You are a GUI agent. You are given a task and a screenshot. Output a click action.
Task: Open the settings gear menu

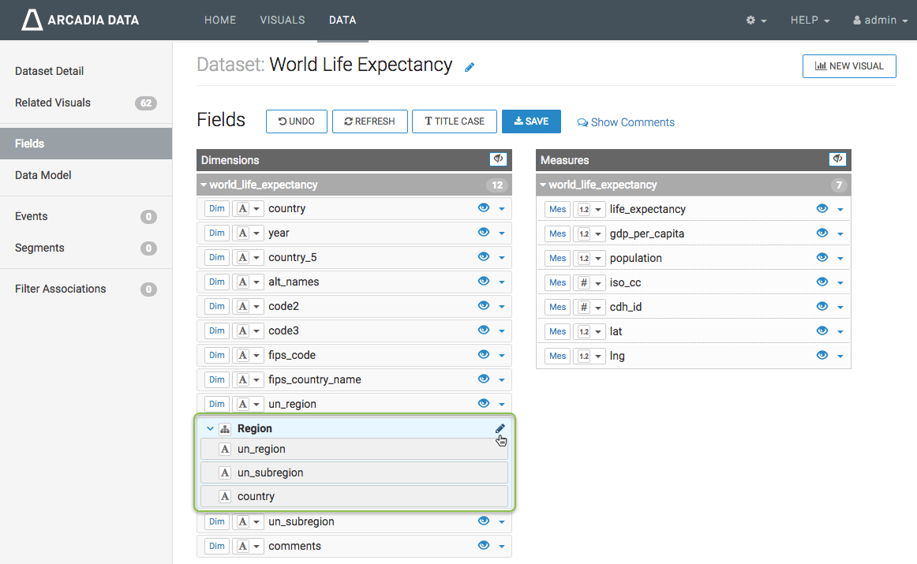point(756,21)
